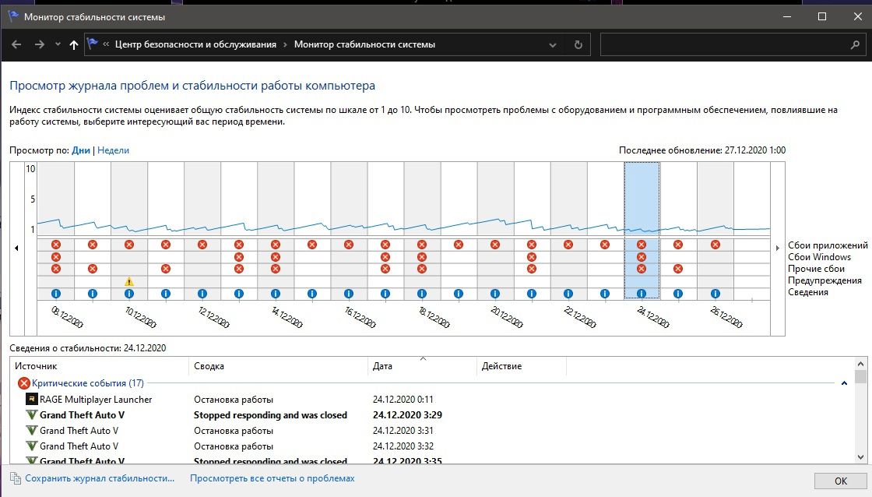Screen dimensions: 872x497
Task: Select the Grand Theft Auto V row at 3:32
Action: 434,446
